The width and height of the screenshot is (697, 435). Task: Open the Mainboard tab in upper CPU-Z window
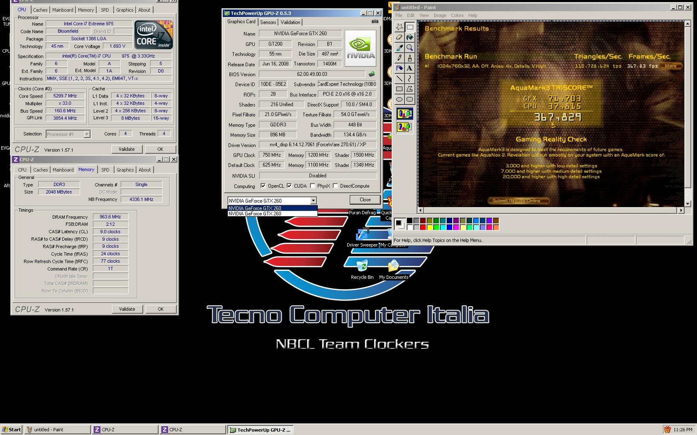pyautogui.click(x=63, y=10)
